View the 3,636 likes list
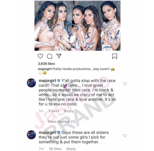This screenshot has width=154, height=151. [46, 64]
